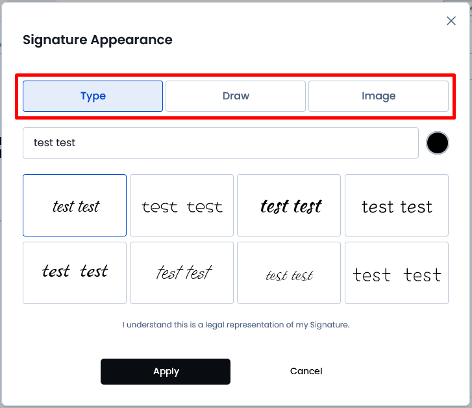This screenshot has width=472, height=408.
Task: Select the bold brush script signature style
Action: click(289, 205)
